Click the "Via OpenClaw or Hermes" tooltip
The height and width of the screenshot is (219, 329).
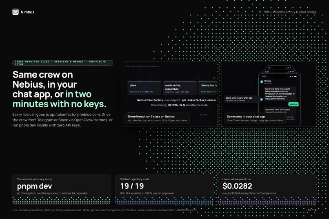click(x=242, y=99)
